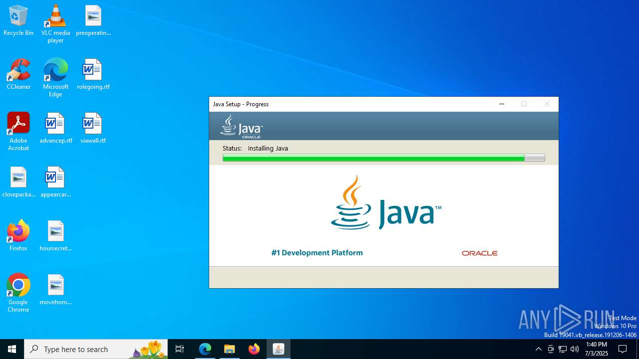Launch CCleaner from the desktop
The image size is (639, 359).
coord(18,74)
